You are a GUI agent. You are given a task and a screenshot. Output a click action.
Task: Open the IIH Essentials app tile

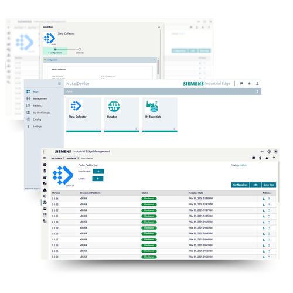coord(160,115)
